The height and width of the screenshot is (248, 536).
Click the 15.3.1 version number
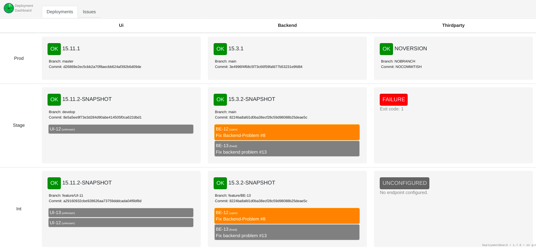236,49
